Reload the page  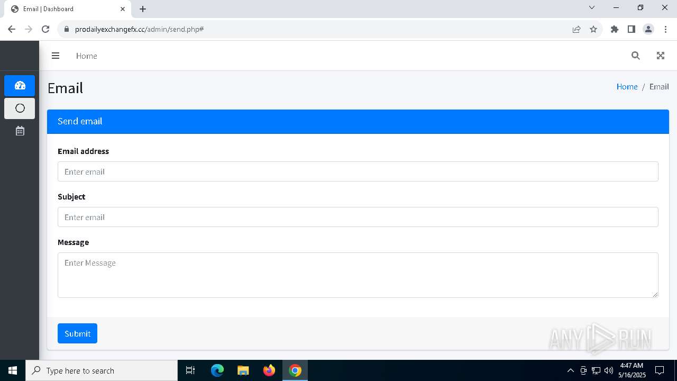tap(45, 29)
